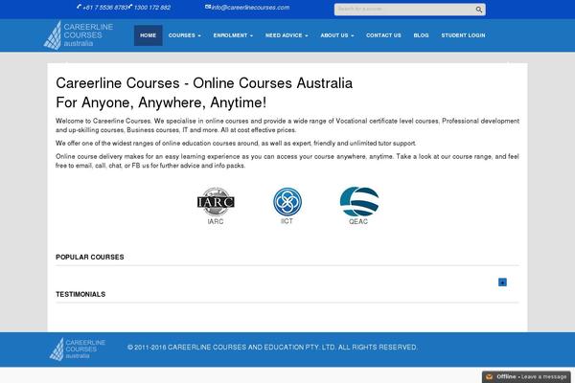Click the IICT accreditation logo
Viewport: 575px width, 383px height.
287,202
